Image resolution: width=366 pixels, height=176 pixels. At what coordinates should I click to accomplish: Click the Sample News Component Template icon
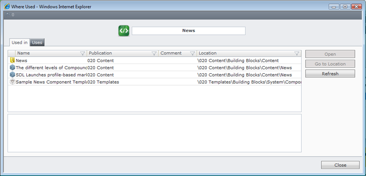point(12,82)
